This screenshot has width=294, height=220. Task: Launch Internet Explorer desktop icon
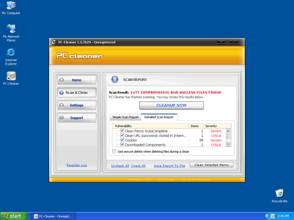(x=11, y=53)
